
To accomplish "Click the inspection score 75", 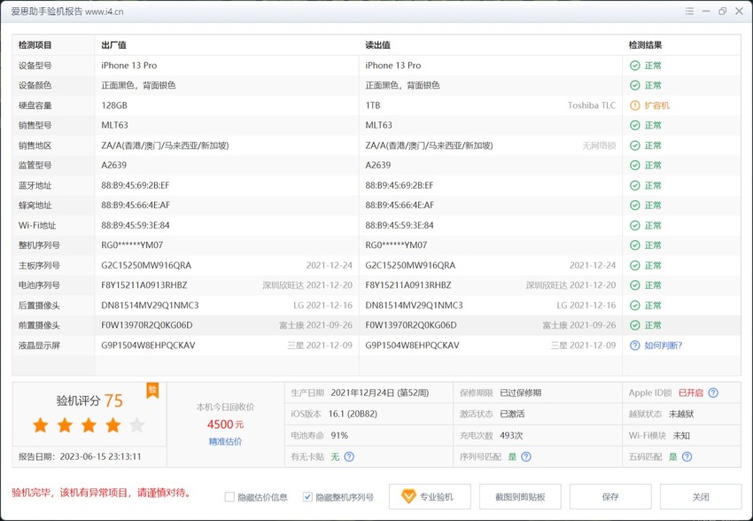I will 113,400.
